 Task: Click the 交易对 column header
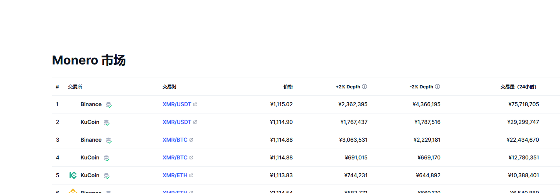pos(170,87)
